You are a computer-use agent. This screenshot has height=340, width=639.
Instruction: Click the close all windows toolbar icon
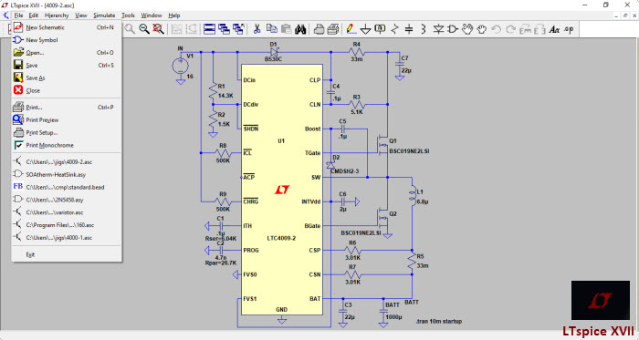[238, 29]
